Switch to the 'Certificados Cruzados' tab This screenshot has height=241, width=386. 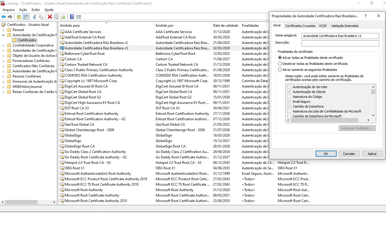click(x=300, y=26)
